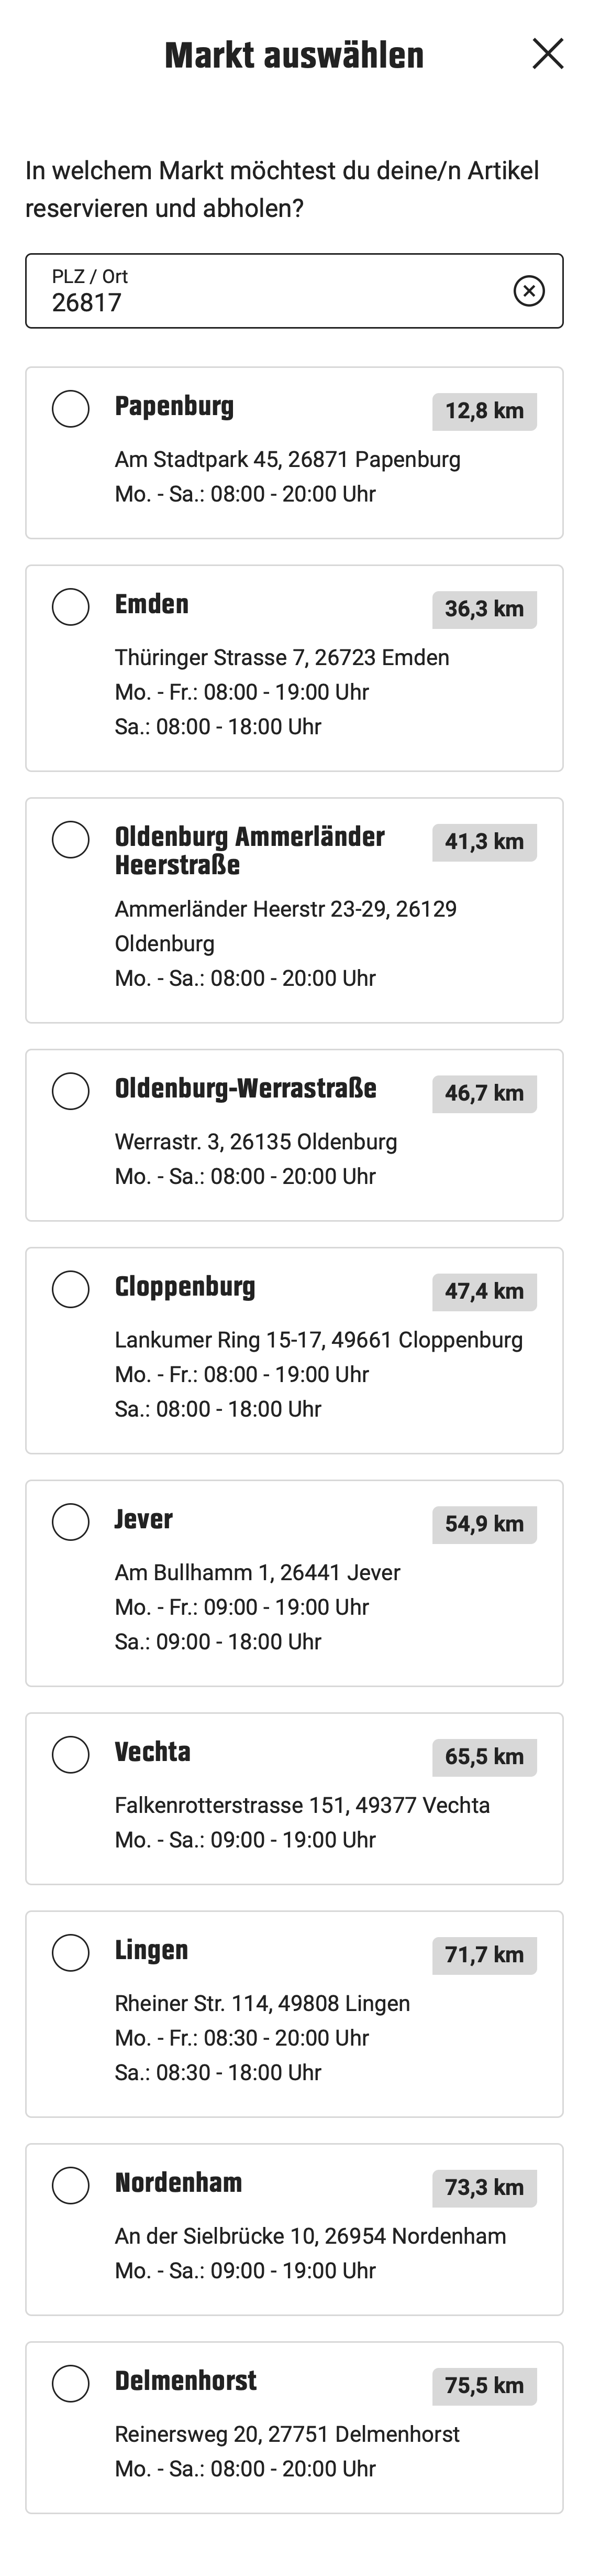Screen dimensions: 589x2576
Task: Pick the Oldenburg-Werrastraße radio button
Action: (x=71, y=1090)
